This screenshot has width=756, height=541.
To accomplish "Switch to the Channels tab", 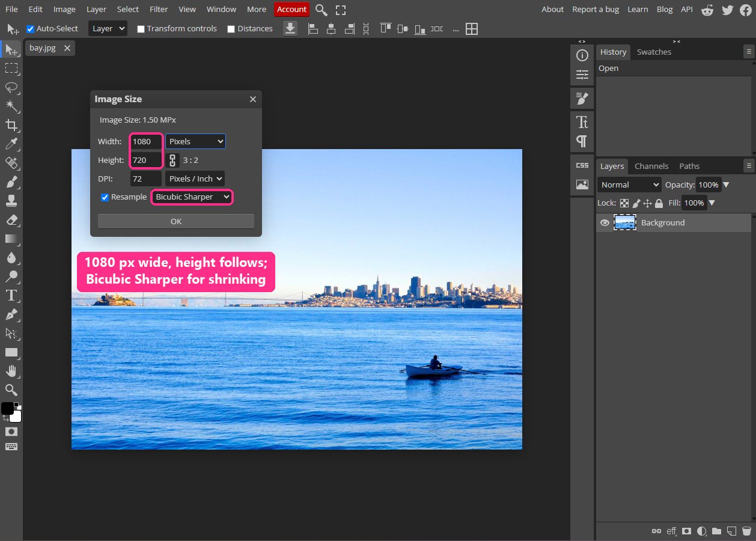I will pos(651,166).
